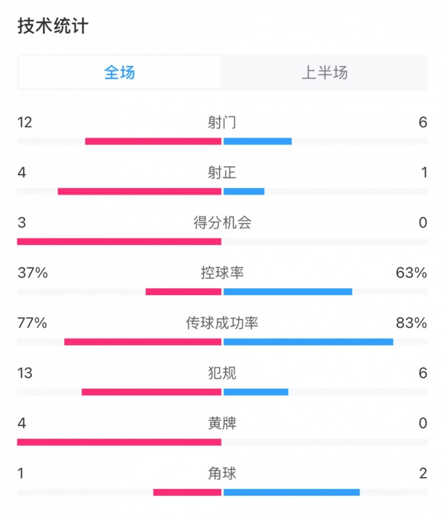Click the 得分机会 stat label
This screenshot has height=514, width=445.
coord(223,223)
